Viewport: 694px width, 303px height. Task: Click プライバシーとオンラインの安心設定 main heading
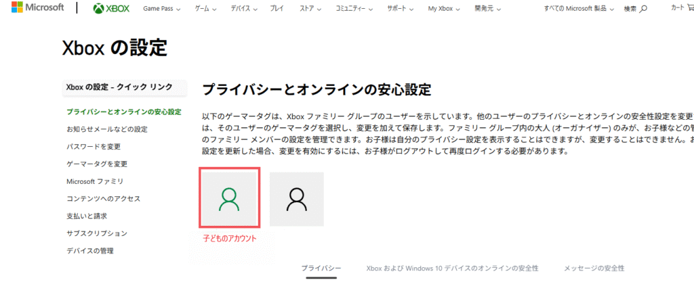[x=317, y=90]
